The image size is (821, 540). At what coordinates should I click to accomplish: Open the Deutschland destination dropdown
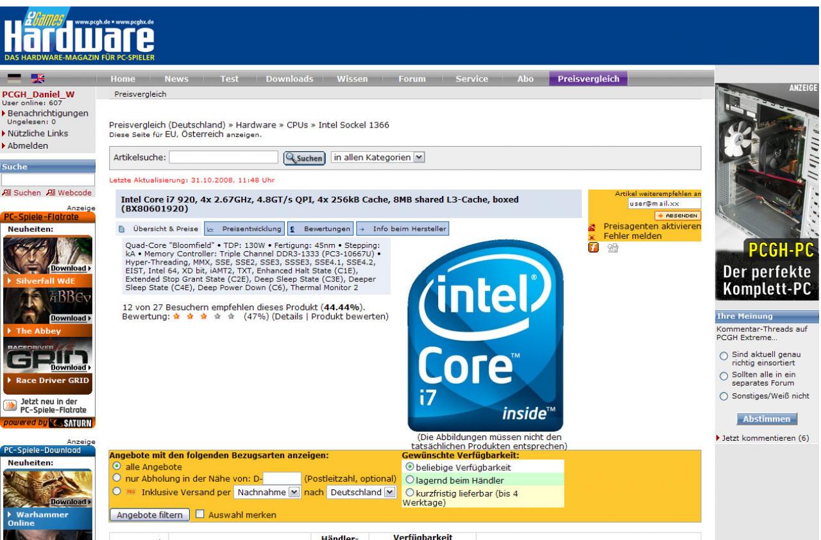pyautogui.click(x=362, y=492)
